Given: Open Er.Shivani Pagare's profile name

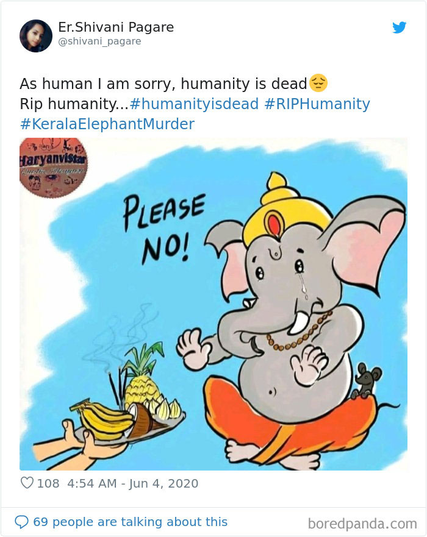Looking at the screenshot, I should (115, 27).
